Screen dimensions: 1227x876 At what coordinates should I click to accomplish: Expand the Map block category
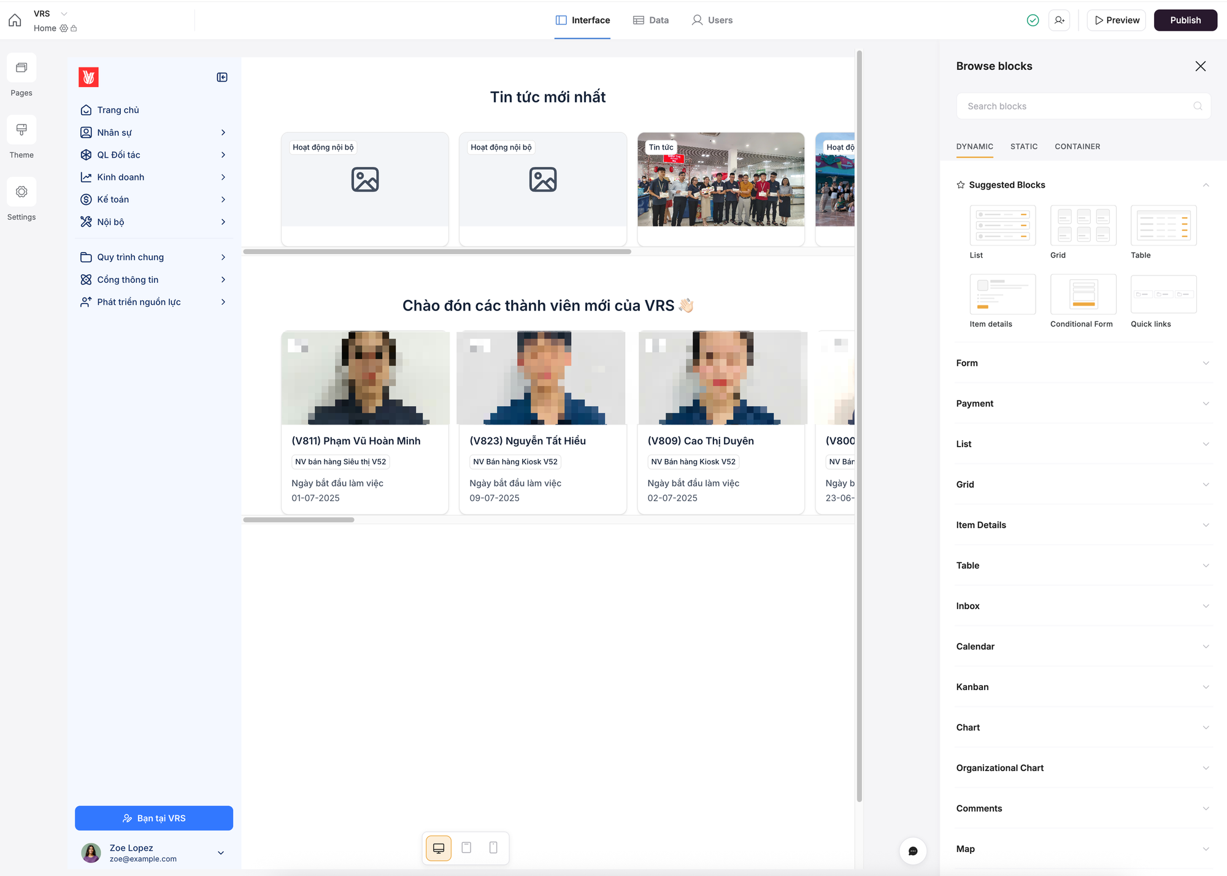[x=1083, y=849]
